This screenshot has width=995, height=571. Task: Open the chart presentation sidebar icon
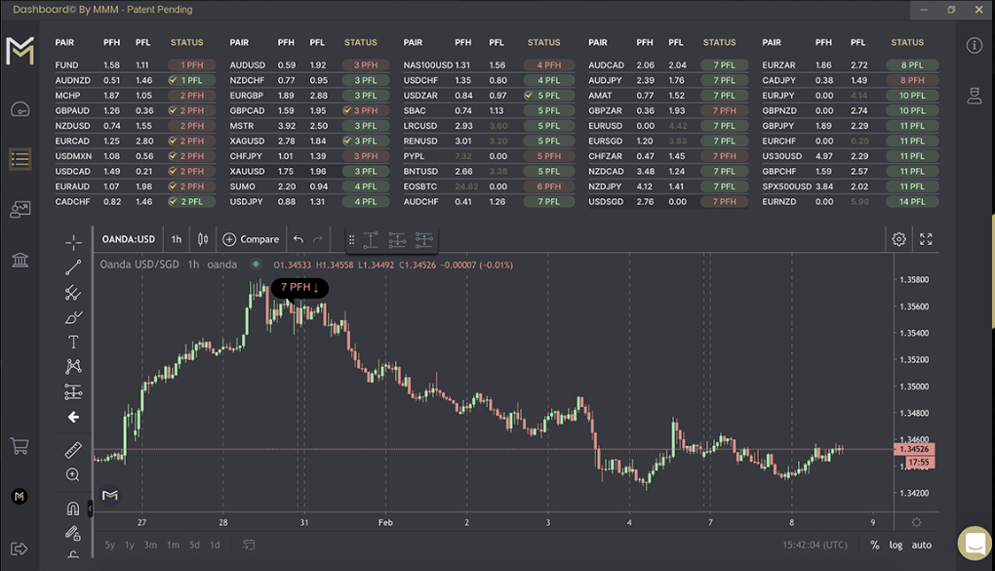pyautogui.click(x=20, y=209)
